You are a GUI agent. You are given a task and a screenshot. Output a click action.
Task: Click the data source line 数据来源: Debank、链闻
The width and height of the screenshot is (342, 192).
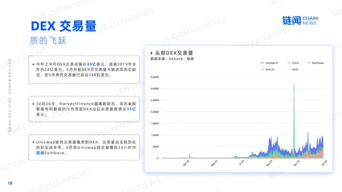[172, 59]
